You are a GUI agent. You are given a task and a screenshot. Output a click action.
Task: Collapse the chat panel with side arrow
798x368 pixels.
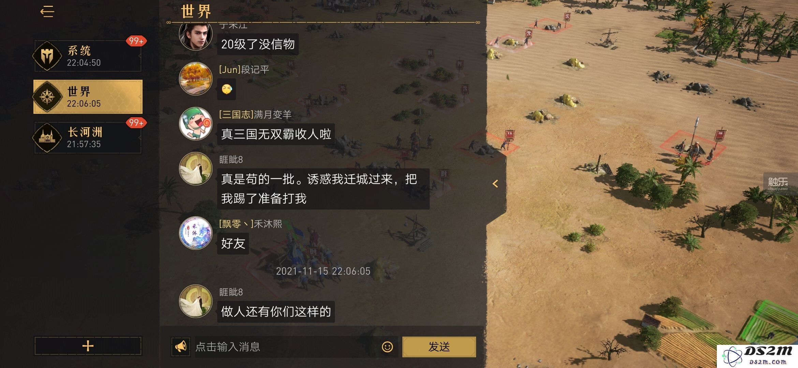[496, 184]
